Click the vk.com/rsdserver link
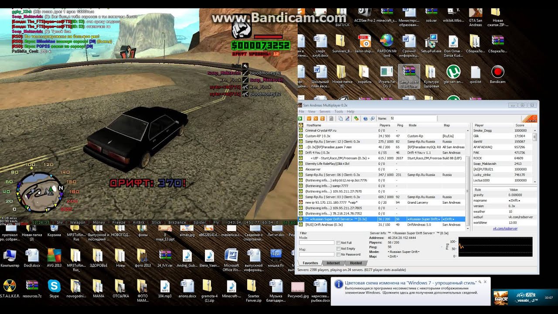This screenshot has height=314, width=558. (505, 228)
